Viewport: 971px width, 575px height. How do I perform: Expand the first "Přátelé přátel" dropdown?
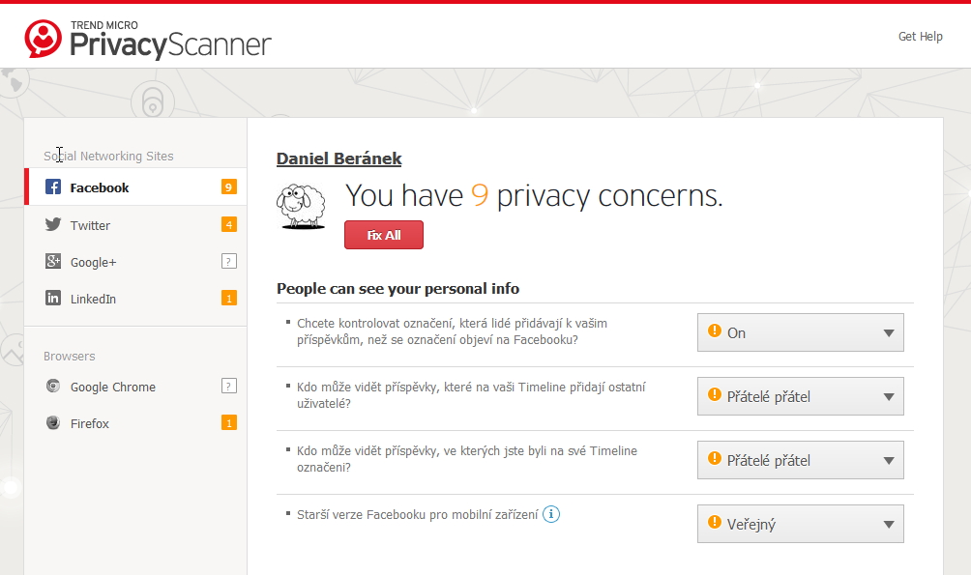800,396
